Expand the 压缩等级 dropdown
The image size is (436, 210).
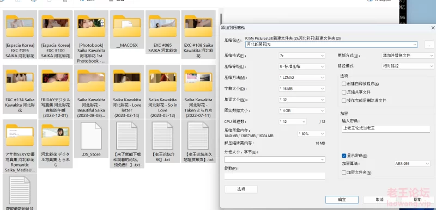302,66
